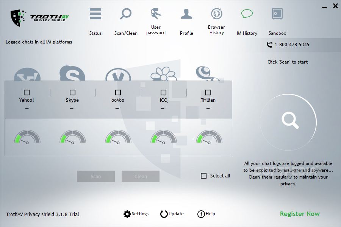Click the Trillian logo icon
The image size is (341, 227).
pyautogui.click(x=208, y=73)
